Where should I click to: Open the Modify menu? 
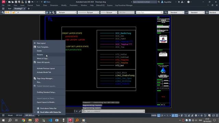tap(64, 5)
